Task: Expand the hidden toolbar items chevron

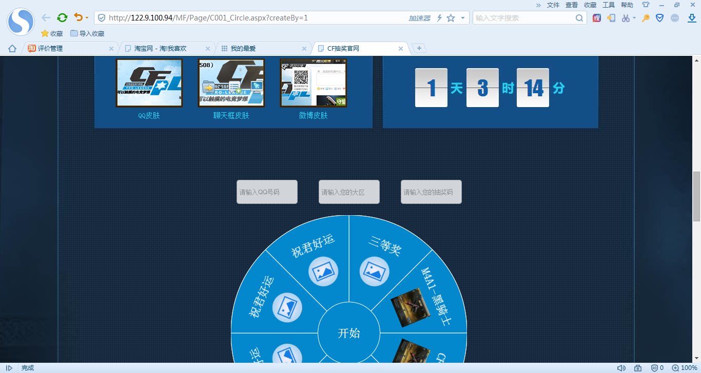Action: [537, 6]
